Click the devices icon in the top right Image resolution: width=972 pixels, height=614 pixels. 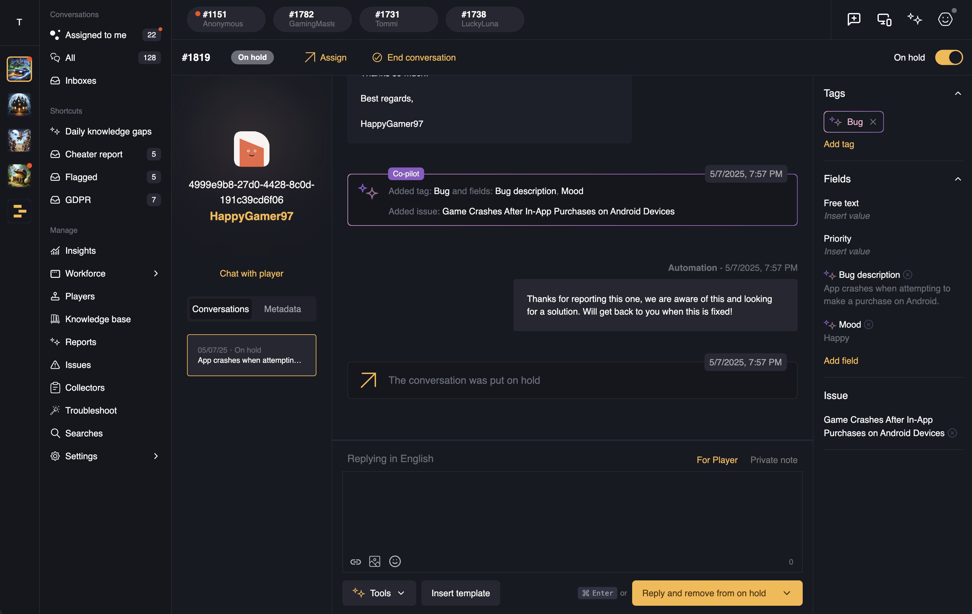pos(884,19)
